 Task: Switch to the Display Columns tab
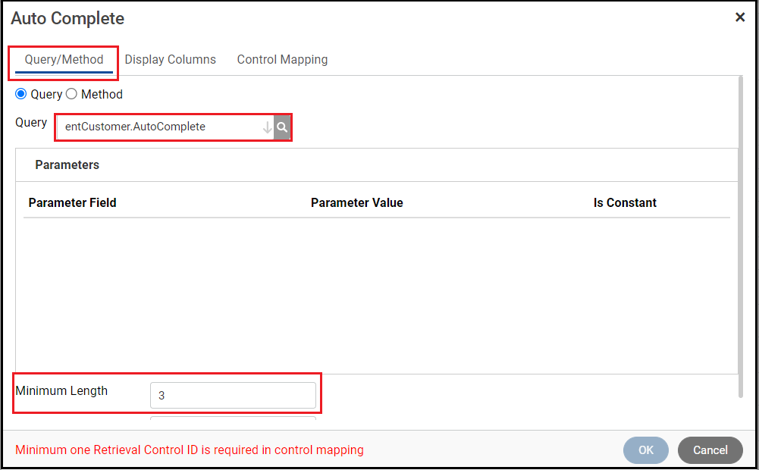[170, 59]
